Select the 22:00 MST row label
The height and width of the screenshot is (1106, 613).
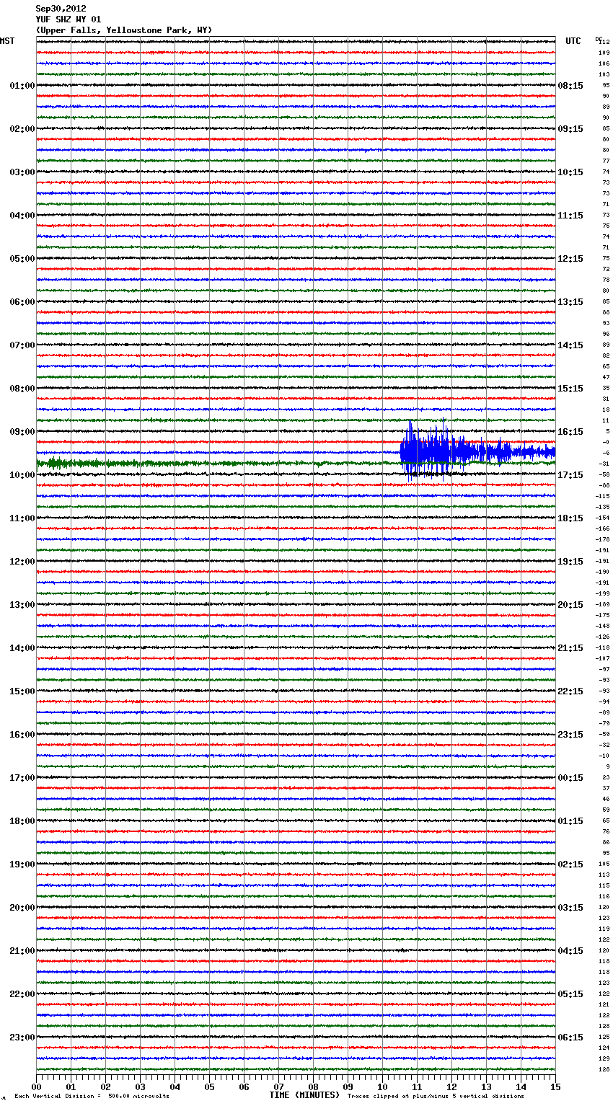tap(22, 994)
